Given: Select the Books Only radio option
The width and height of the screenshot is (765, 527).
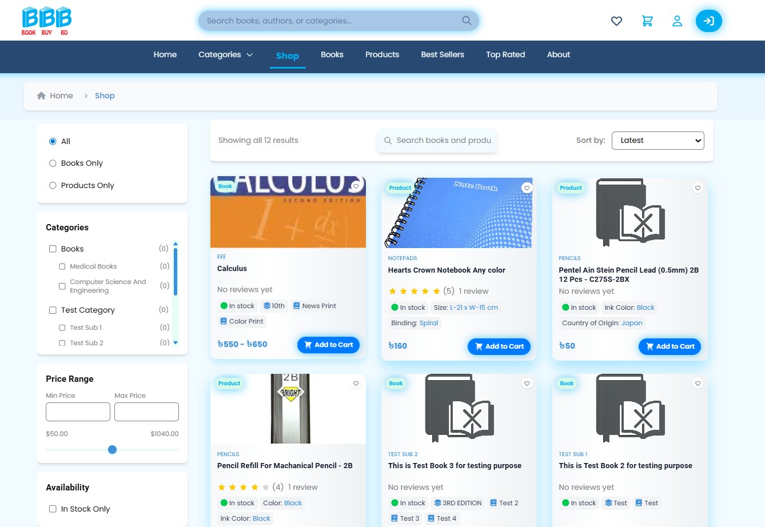Looking at the screenshot, I should coord(53,163).
